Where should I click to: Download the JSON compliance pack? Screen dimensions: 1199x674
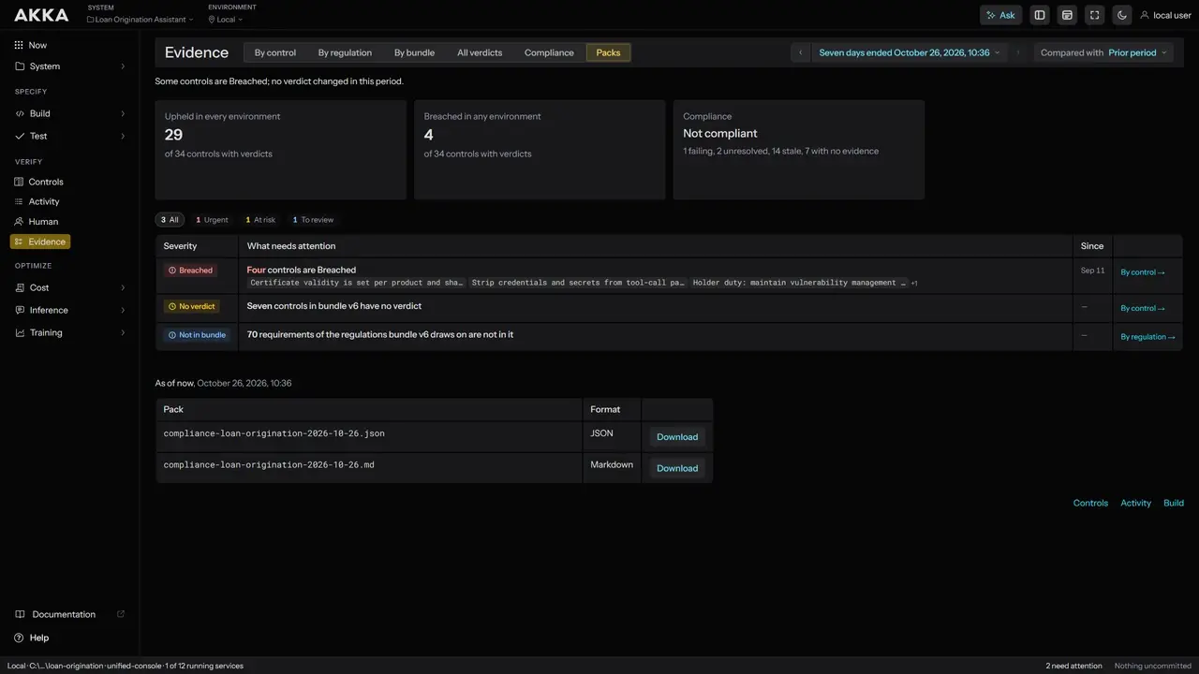[677, 437]
